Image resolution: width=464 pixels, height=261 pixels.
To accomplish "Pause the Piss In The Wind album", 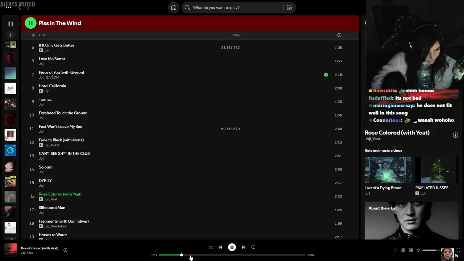I will point(30,23).
